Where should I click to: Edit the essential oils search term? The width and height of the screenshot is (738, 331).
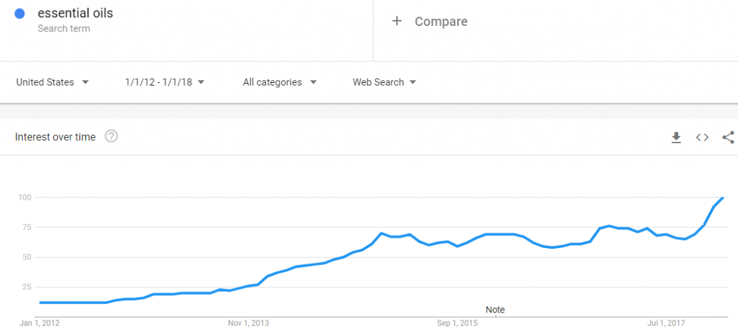[75, 13]
